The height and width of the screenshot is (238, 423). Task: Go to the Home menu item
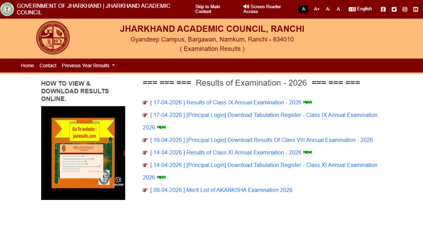click(x=27, y=66)
